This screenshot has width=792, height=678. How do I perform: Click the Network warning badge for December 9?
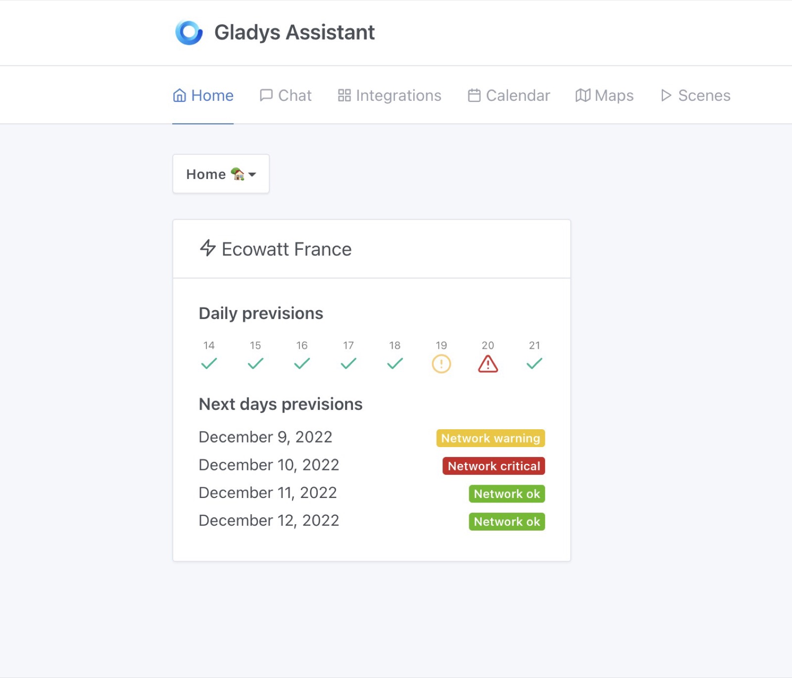click(x=490, y=438)
